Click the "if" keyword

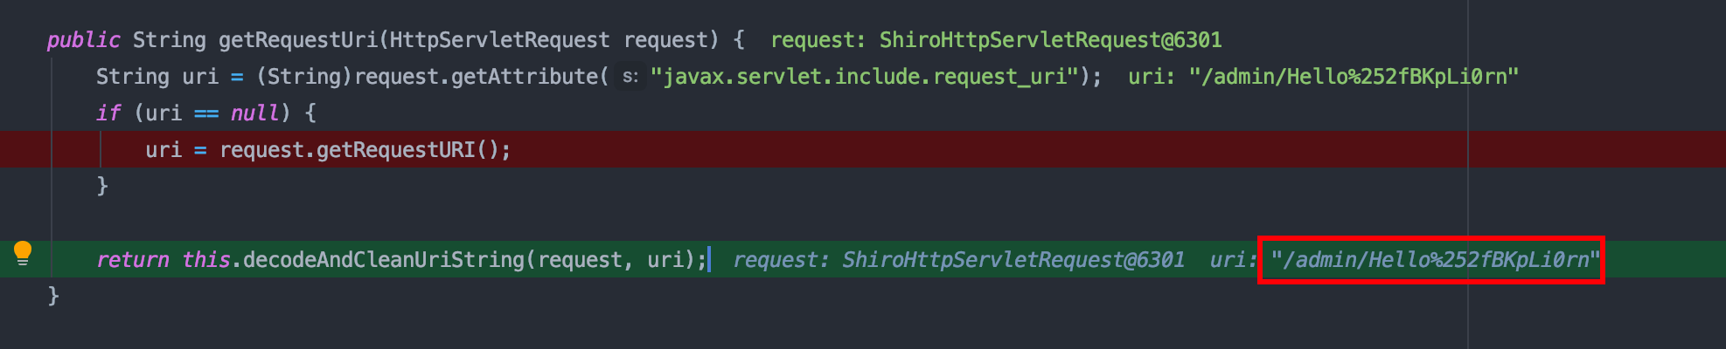click(108, 113)
